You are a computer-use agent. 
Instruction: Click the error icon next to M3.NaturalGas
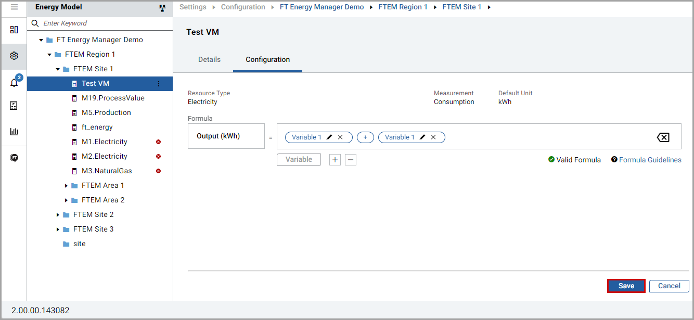(158, 171)
